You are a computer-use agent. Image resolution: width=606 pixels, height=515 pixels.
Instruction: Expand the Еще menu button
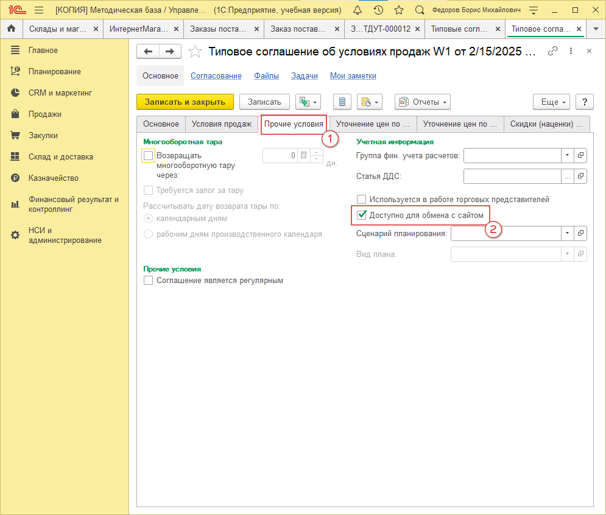click(x=551, y=102)
